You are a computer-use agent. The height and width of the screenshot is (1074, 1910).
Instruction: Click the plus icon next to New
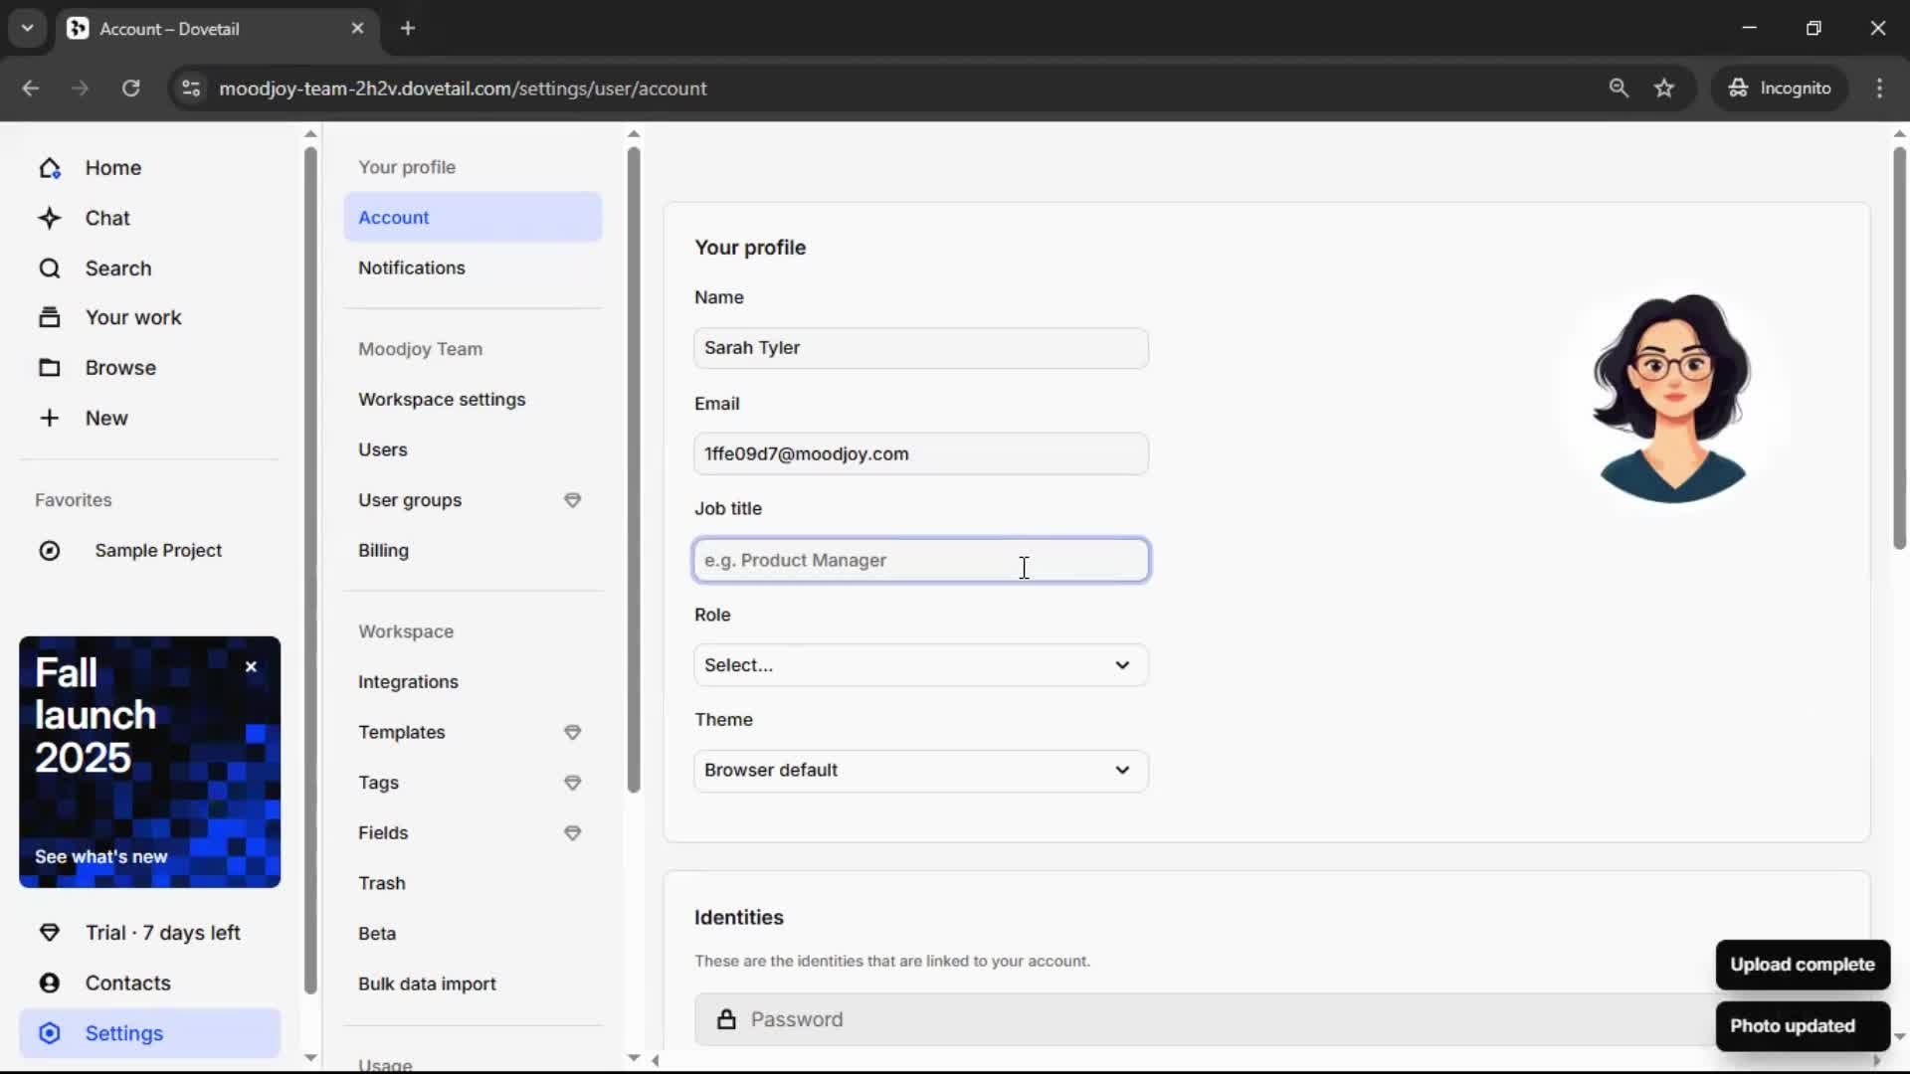click(x=50, y=418)
